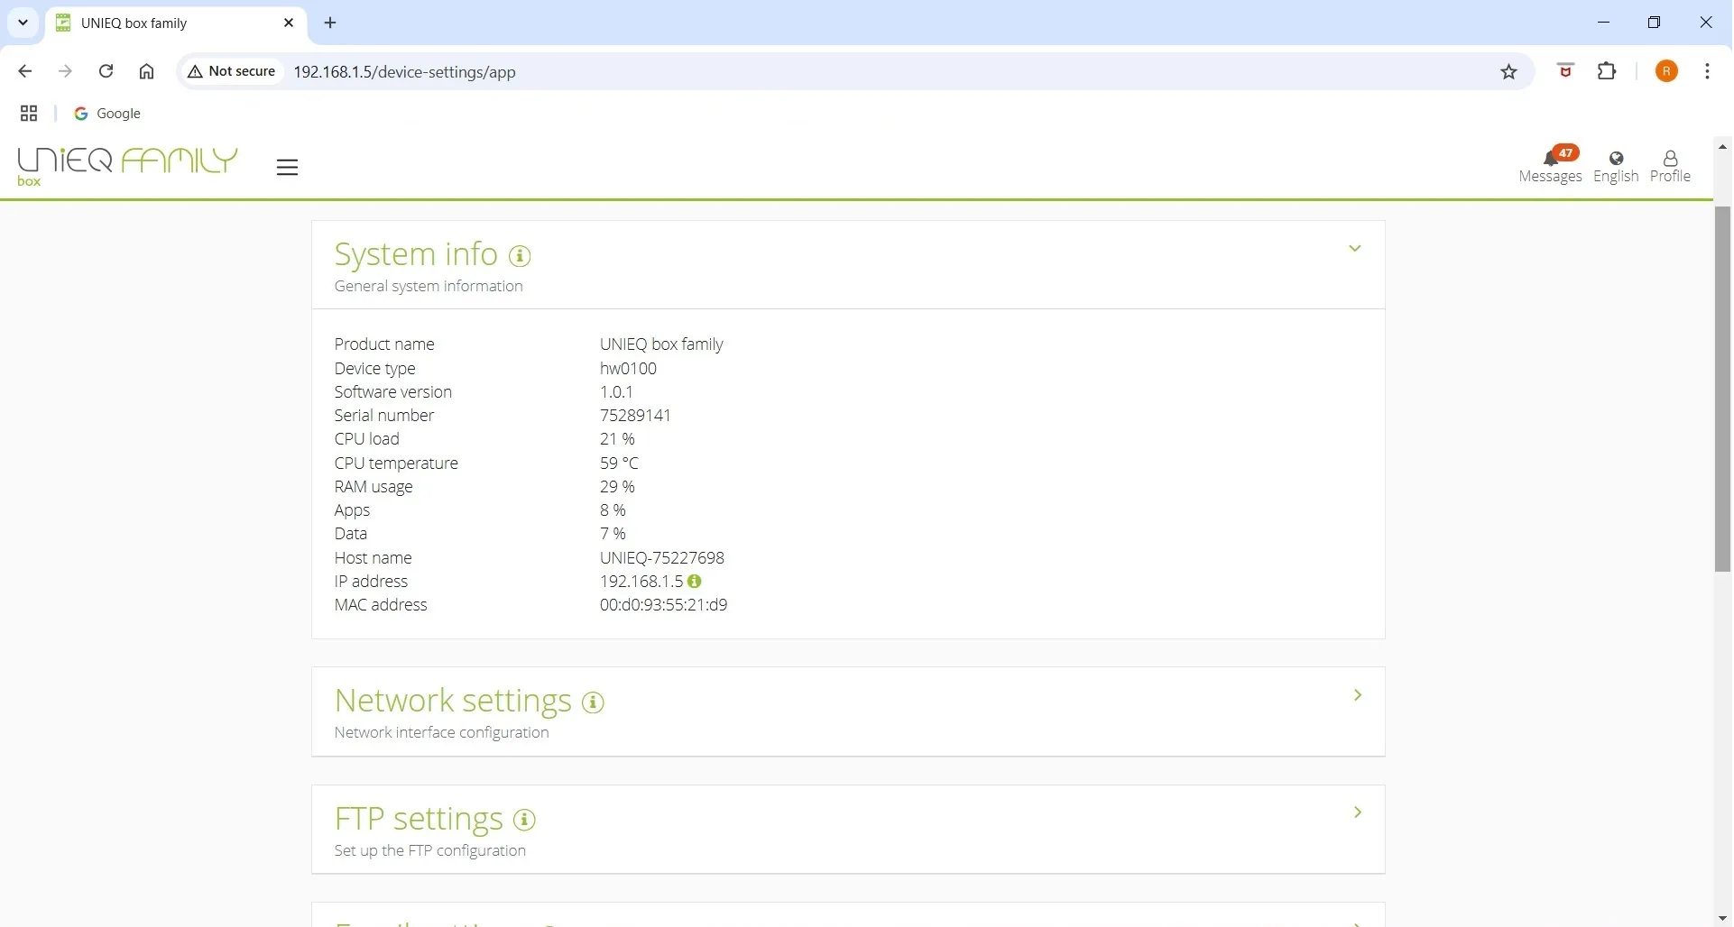Click the 'Network interface configuration' subtitle
1734x927 pixels.
click(442, 734)
